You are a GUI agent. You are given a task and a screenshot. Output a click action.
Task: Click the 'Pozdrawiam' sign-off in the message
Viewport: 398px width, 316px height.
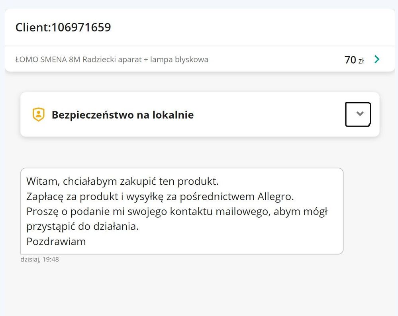[56, 242]
